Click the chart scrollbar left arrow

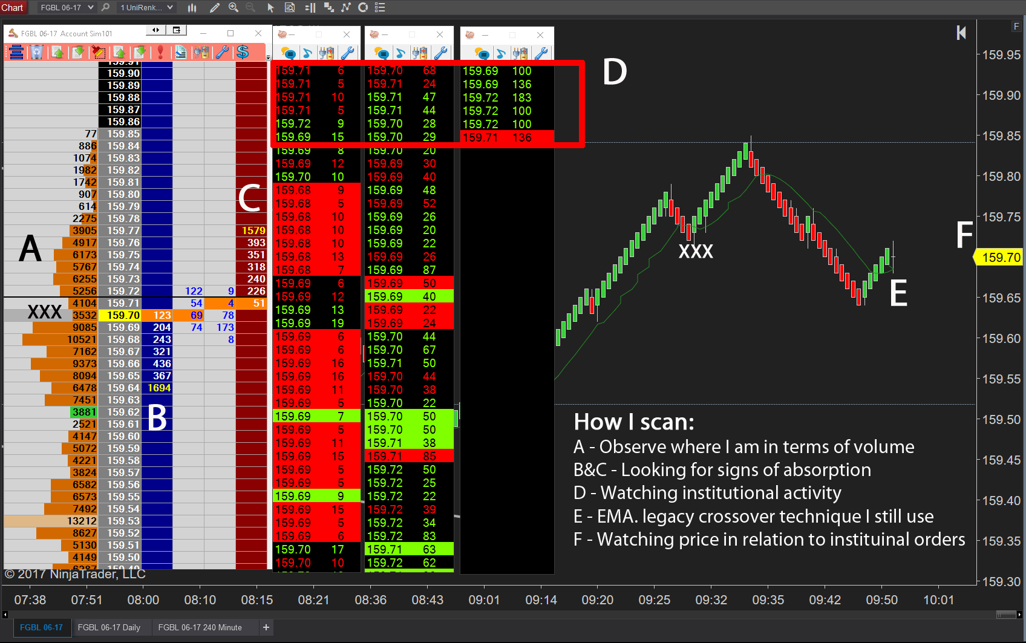(x=5, y=615)
